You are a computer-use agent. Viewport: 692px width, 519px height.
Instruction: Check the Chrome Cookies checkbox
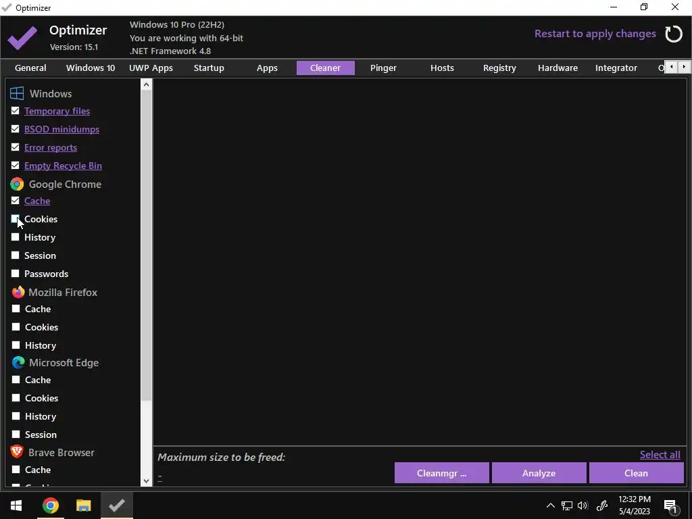pyautogui.click(x=16, y=219)
